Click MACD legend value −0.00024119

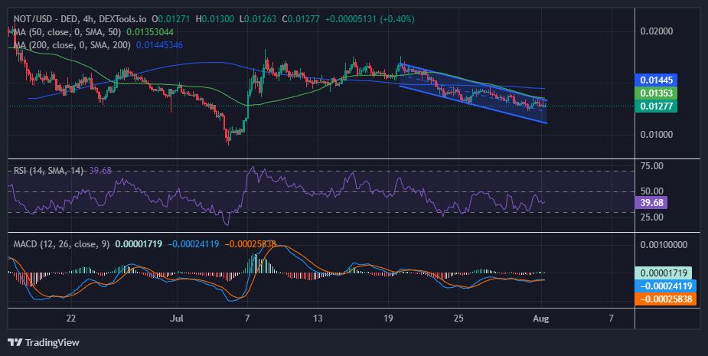(x=193, y=244)
